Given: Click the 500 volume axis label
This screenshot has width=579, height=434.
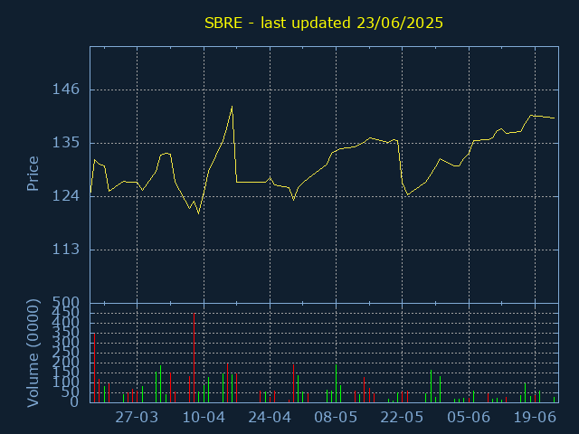Looking at the screenshot, I should point(66,303).
